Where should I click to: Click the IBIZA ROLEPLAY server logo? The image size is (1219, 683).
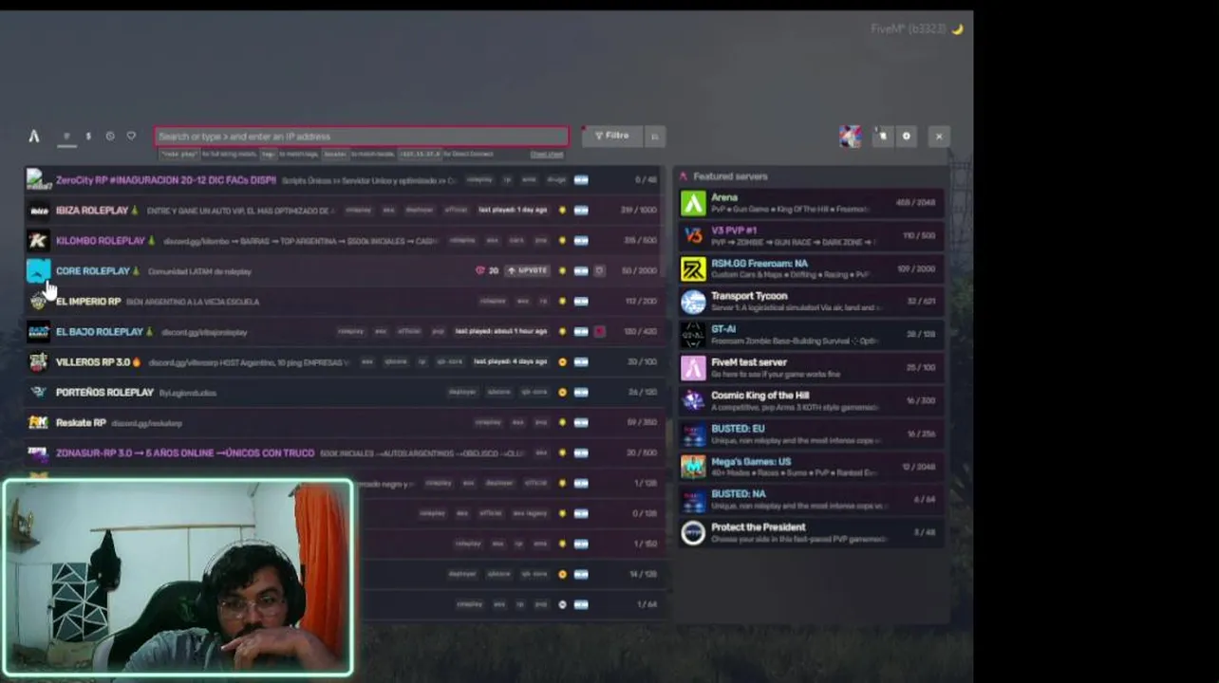coord(38,211)
